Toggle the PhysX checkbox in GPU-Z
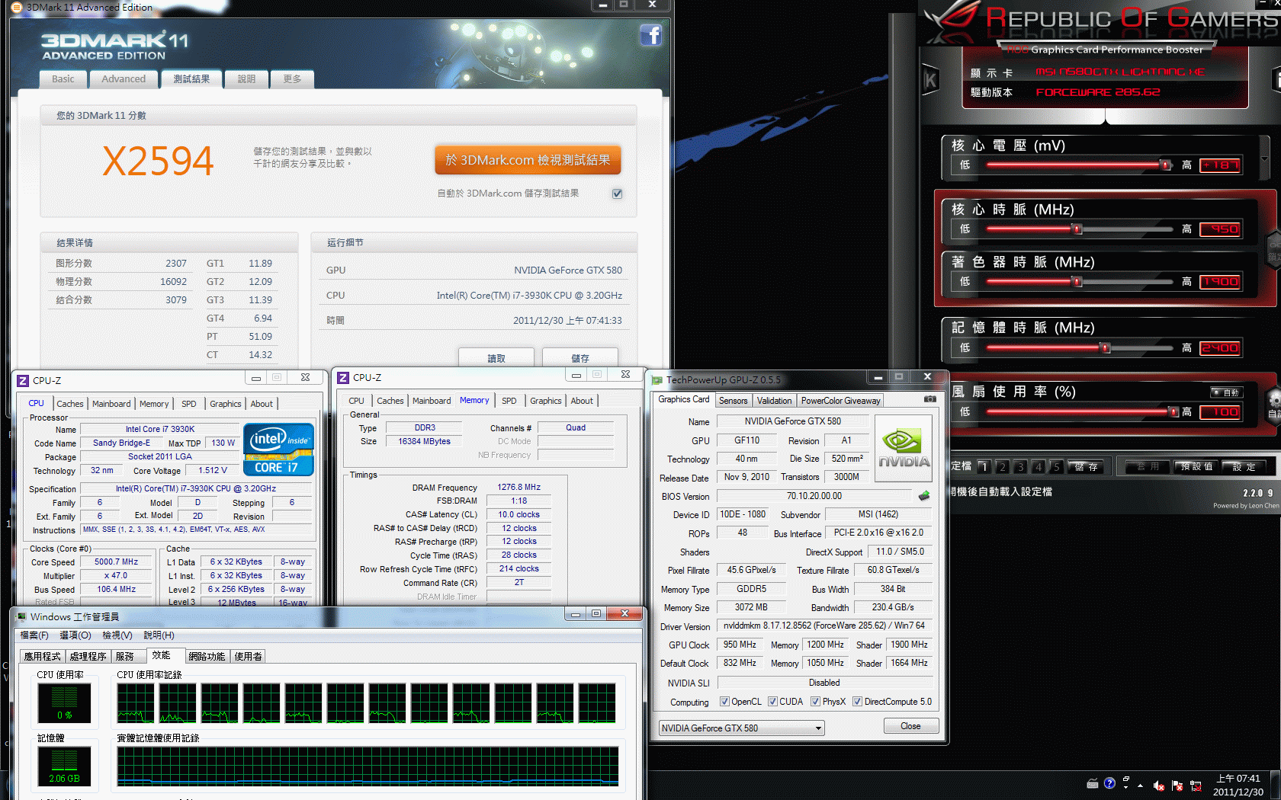The image size is (1281, 800). click(815, 702)
